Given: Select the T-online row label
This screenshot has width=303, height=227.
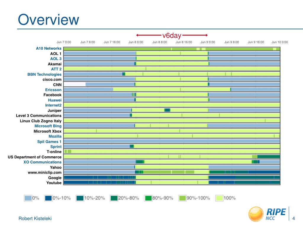Looking at the screenshot, I should point(54,152).
